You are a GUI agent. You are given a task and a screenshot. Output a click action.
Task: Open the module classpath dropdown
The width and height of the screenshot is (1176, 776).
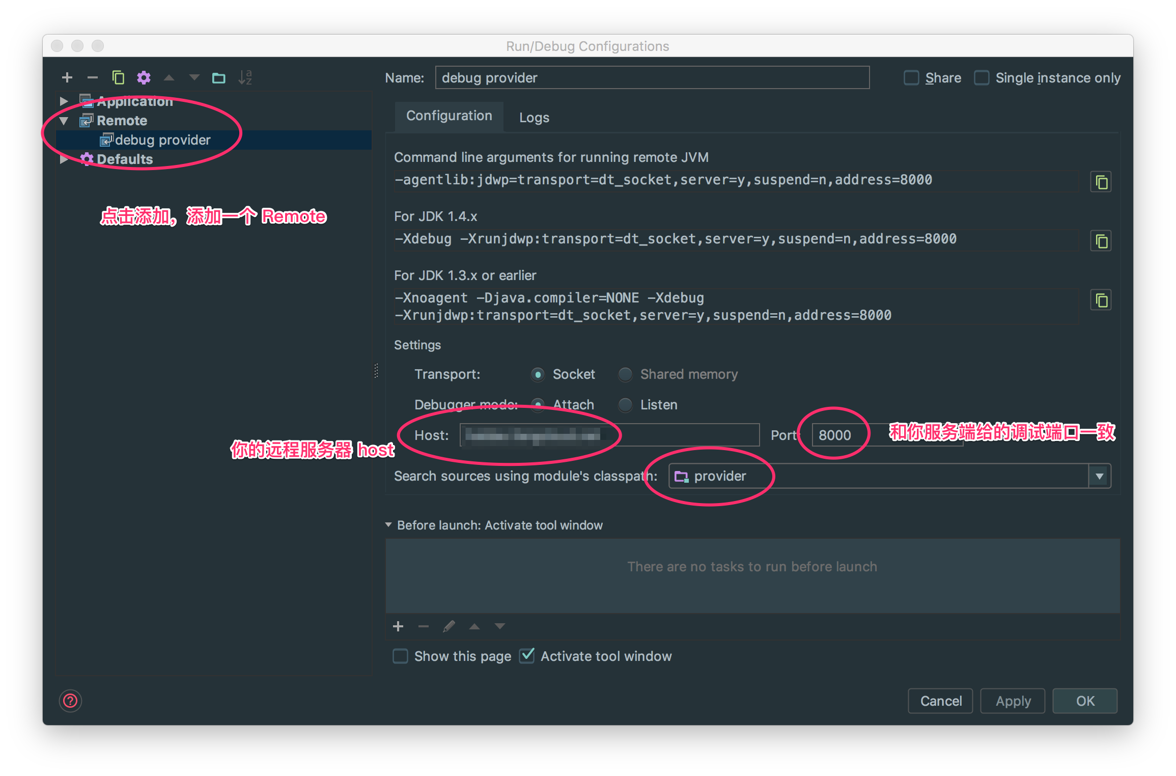[1101, 476]
